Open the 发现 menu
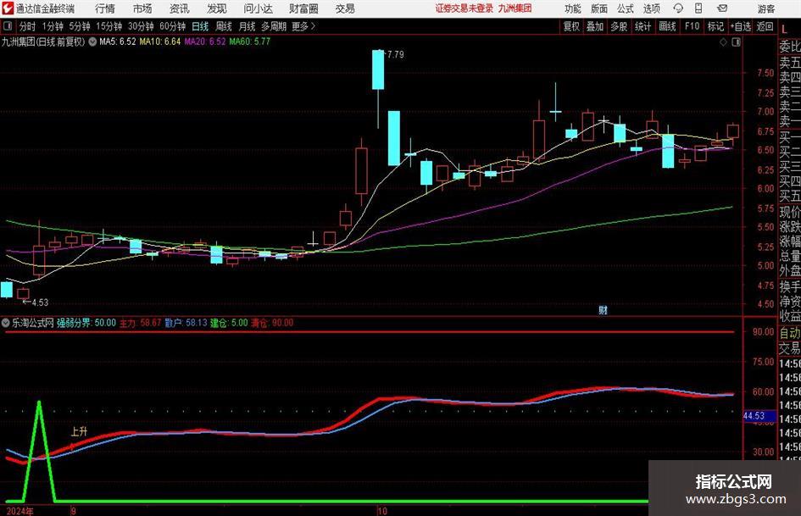The height and width of the screenshot is (516, 801). point(217,8)
